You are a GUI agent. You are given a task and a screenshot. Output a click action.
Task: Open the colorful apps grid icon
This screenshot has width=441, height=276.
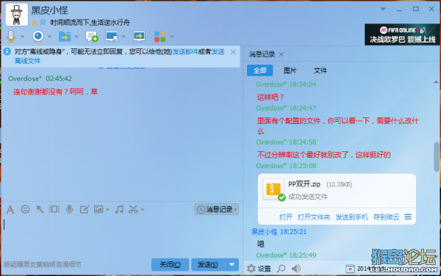pos(159,37)
